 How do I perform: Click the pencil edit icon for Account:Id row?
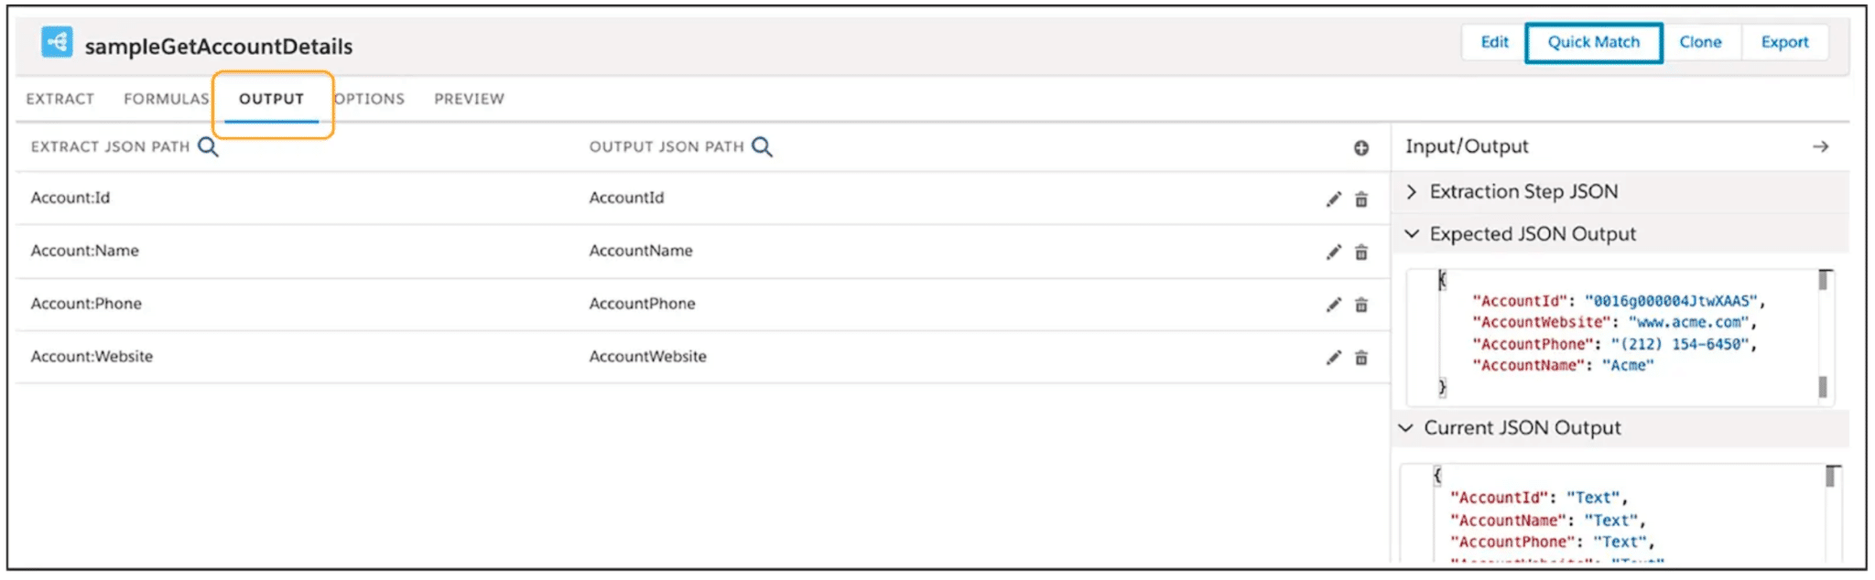[x=1333, y=199]
